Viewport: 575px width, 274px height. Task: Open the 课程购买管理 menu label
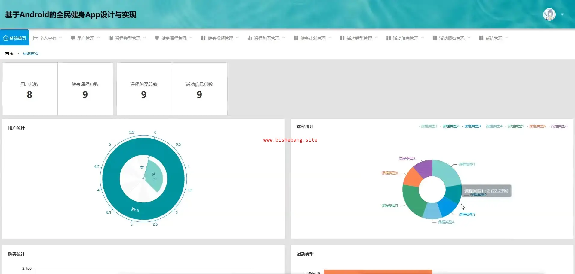(x=267, y=38)
